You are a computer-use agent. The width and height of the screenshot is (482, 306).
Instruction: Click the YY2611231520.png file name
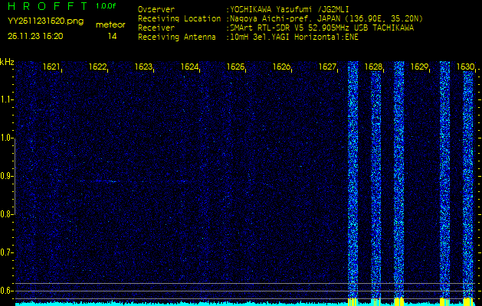(45, 21)
